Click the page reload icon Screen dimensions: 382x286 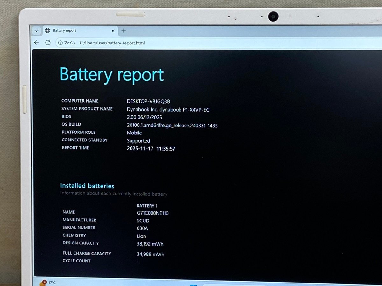click(48, 42)
